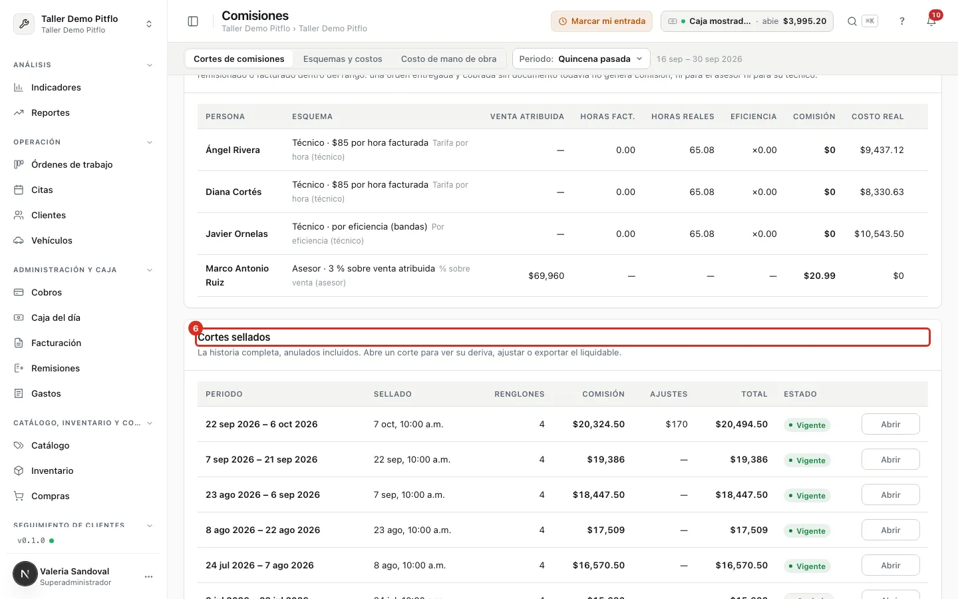The image size is (958, 599).
Task: Open the Taller Demo Pitflo workspace switcher
Action: pos(84,24)
